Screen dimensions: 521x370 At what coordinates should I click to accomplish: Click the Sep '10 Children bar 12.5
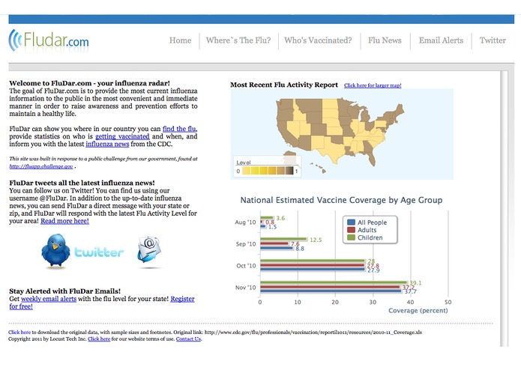[x=283, y=239]
